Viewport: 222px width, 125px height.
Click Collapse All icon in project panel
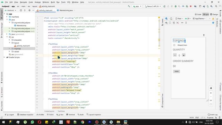[x=25, y=10]
